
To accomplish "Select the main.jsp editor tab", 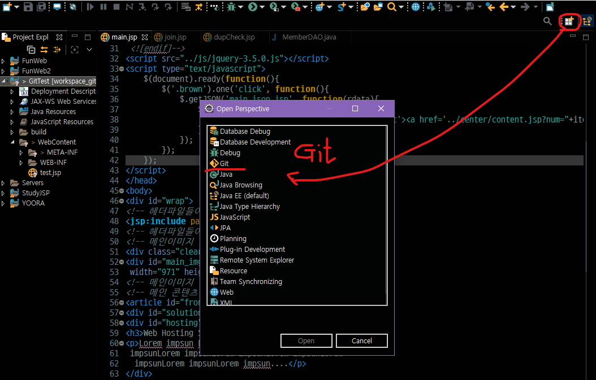I will (124, 37).
